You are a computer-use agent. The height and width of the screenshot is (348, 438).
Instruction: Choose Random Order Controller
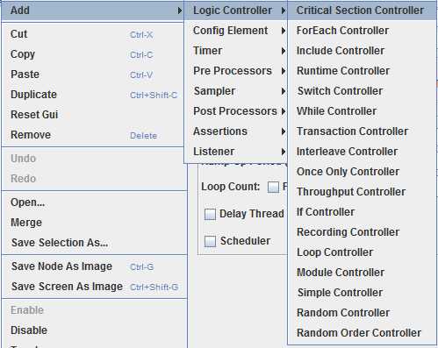(363, 333)
